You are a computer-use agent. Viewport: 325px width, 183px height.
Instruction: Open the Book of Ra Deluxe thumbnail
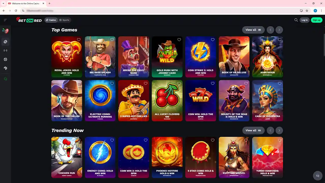(234, 57)
